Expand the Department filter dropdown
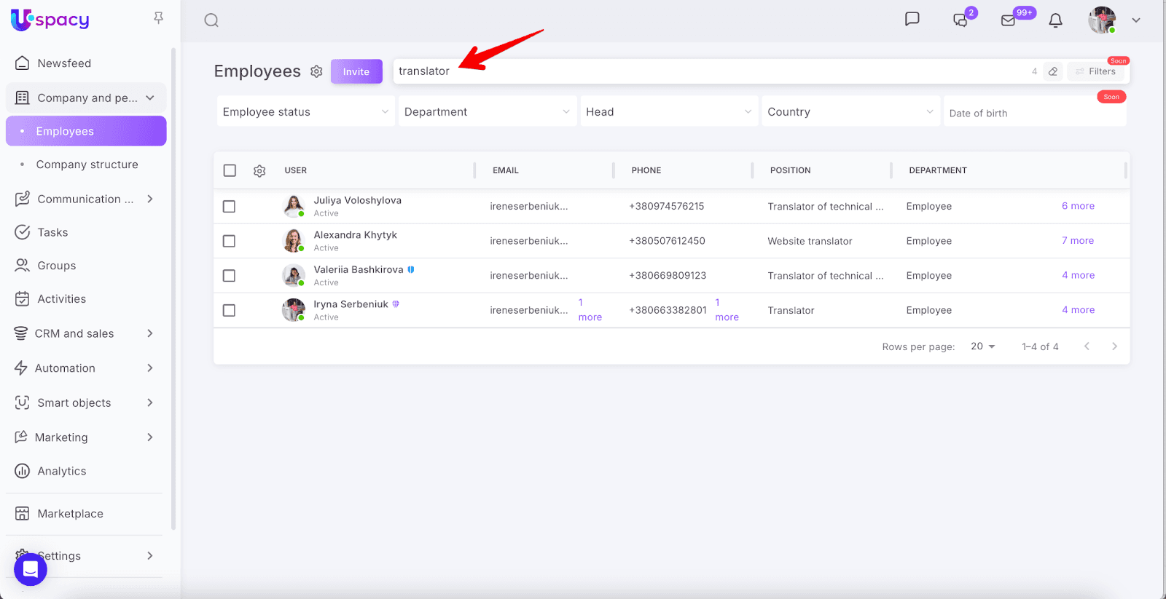The image size is (1166, 599). [x=487, y=112]
